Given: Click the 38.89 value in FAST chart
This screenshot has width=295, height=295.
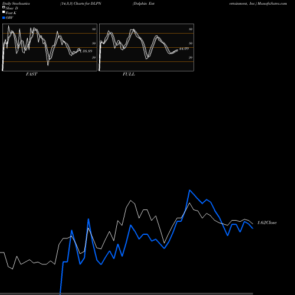Looking at the screenshot, I should point(87,51).
